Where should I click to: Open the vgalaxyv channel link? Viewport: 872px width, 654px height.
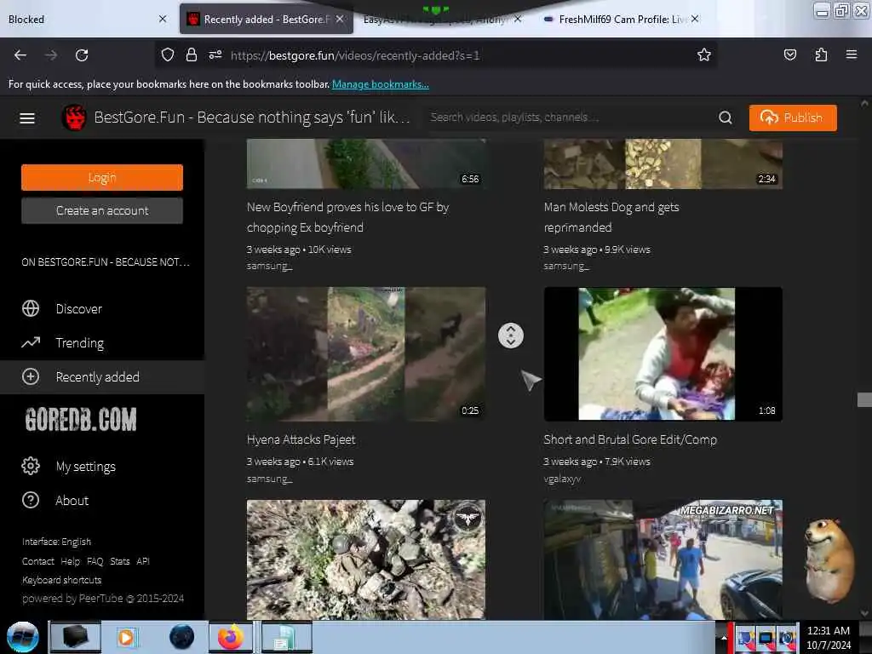(562, 479)
